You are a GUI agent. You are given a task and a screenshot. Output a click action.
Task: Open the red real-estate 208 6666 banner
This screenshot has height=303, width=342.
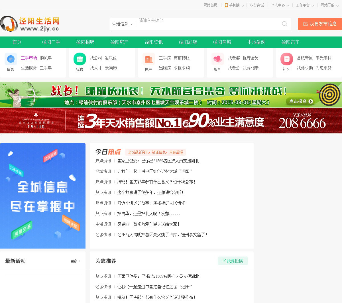pos(171,121)
